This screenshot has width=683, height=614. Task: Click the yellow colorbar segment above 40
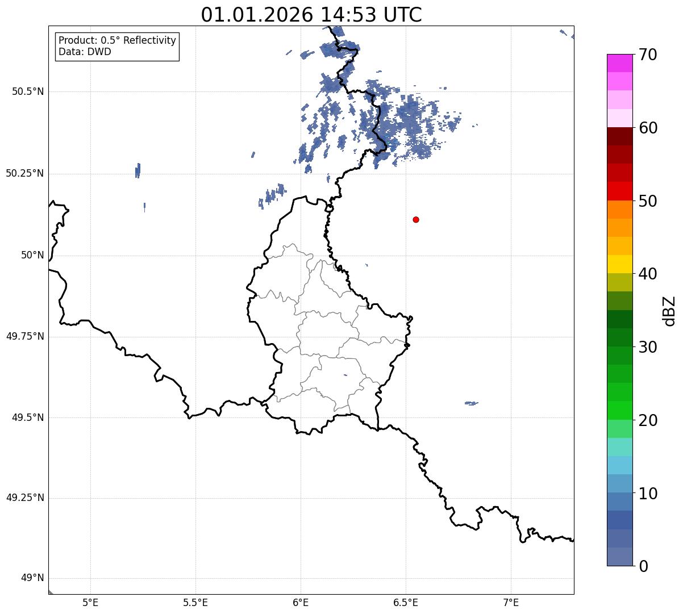point(620,264)
